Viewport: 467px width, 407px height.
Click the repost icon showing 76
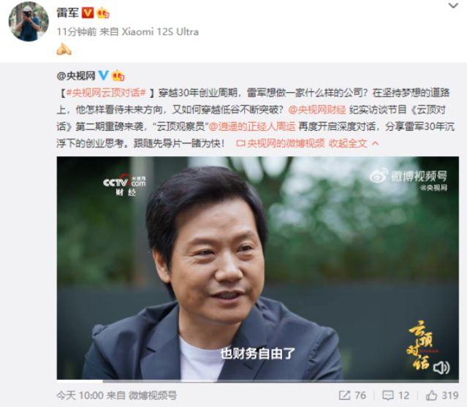(x=344, y=395)
